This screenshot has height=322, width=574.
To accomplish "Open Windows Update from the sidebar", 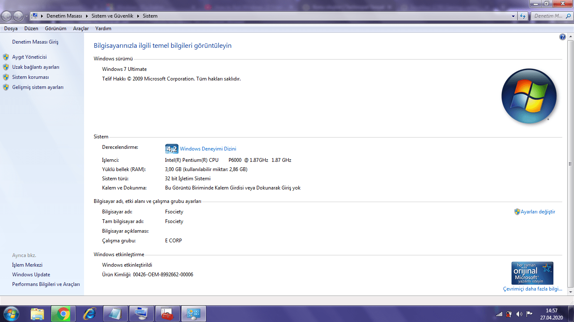I will [31, 275].
